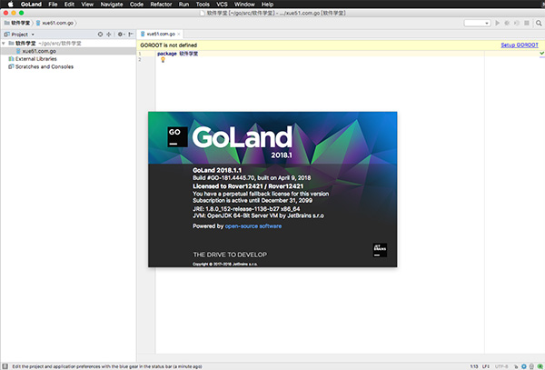Select the project root folder in the tree
545x370 pixels.
(x=68, y=44)
